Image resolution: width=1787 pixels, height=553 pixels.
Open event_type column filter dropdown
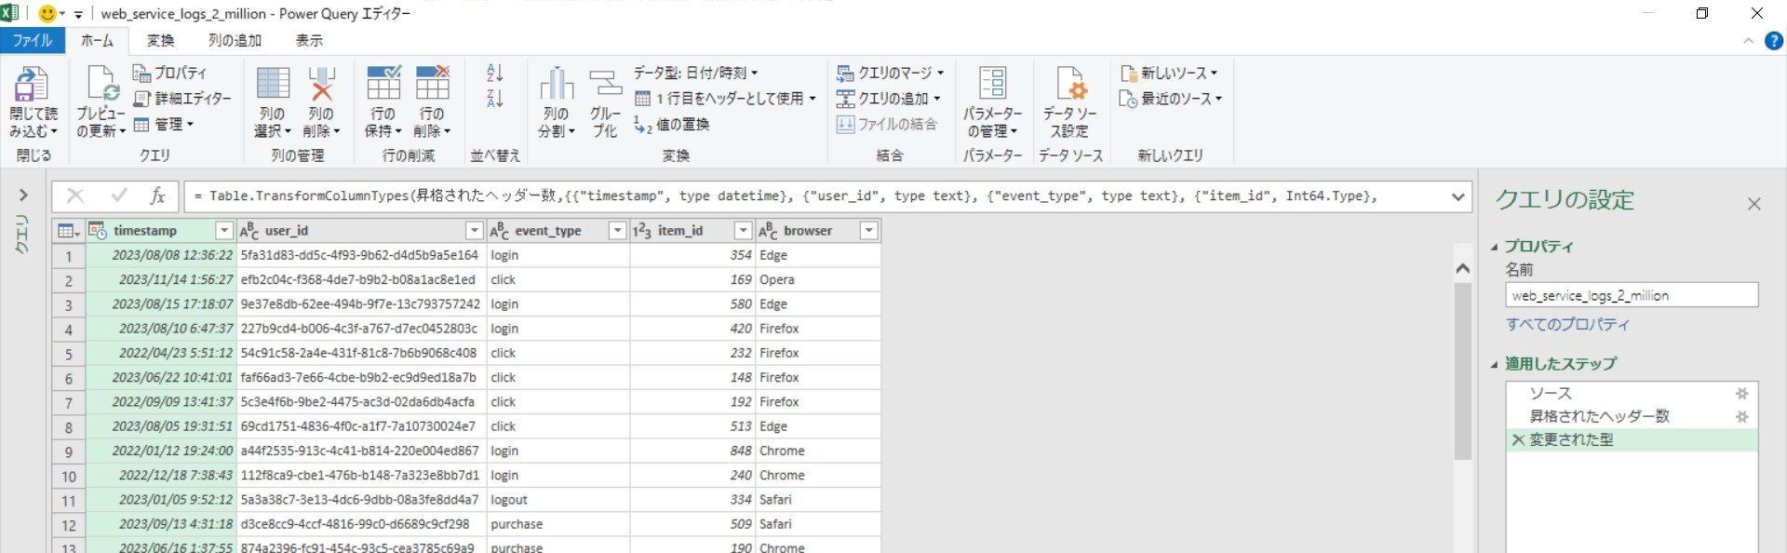(617, 231)
